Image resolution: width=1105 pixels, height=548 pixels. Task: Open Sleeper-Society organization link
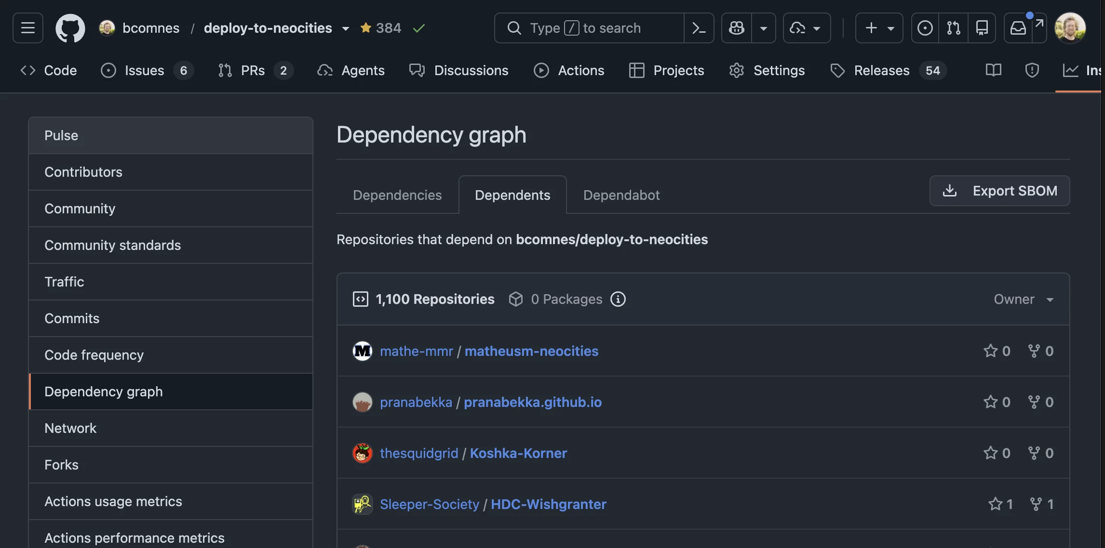430,504
